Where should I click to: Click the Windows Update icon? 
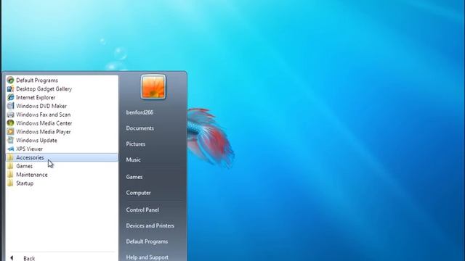(x=11, y=140)
